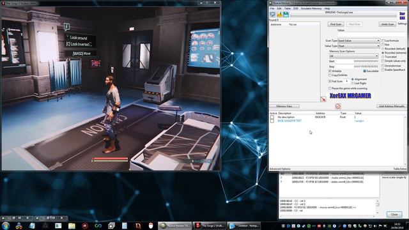Click the Stop address field
The height and width of the screenshot is (230, 409).
(x=357, y=66)
